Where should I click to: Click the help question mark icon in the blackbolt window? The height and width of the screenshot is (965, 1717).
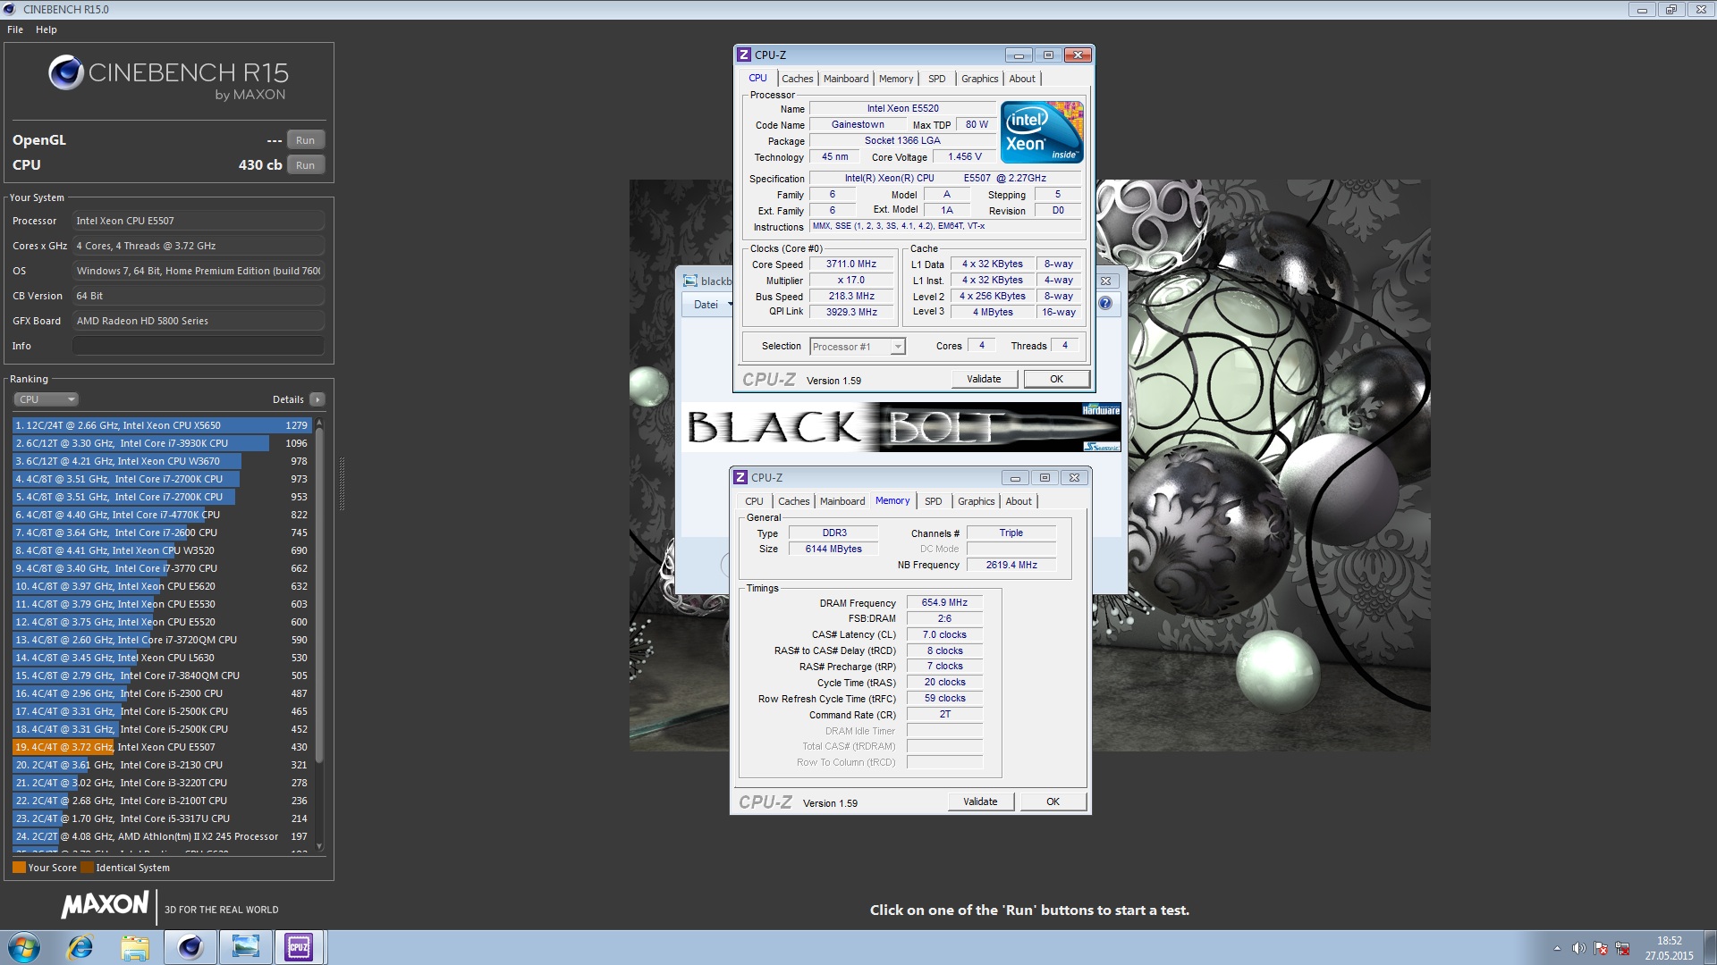click(1105, 304)
